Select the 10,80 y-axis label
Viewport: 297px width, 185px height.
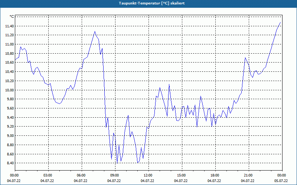click(x=10, y=53)
